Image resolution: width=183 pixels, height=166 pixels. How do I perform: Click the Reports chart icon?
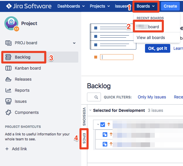[8, 90]
